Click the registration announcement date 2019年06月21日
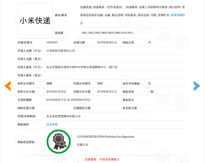Viewport: 205px width, 163px height. 107,92
